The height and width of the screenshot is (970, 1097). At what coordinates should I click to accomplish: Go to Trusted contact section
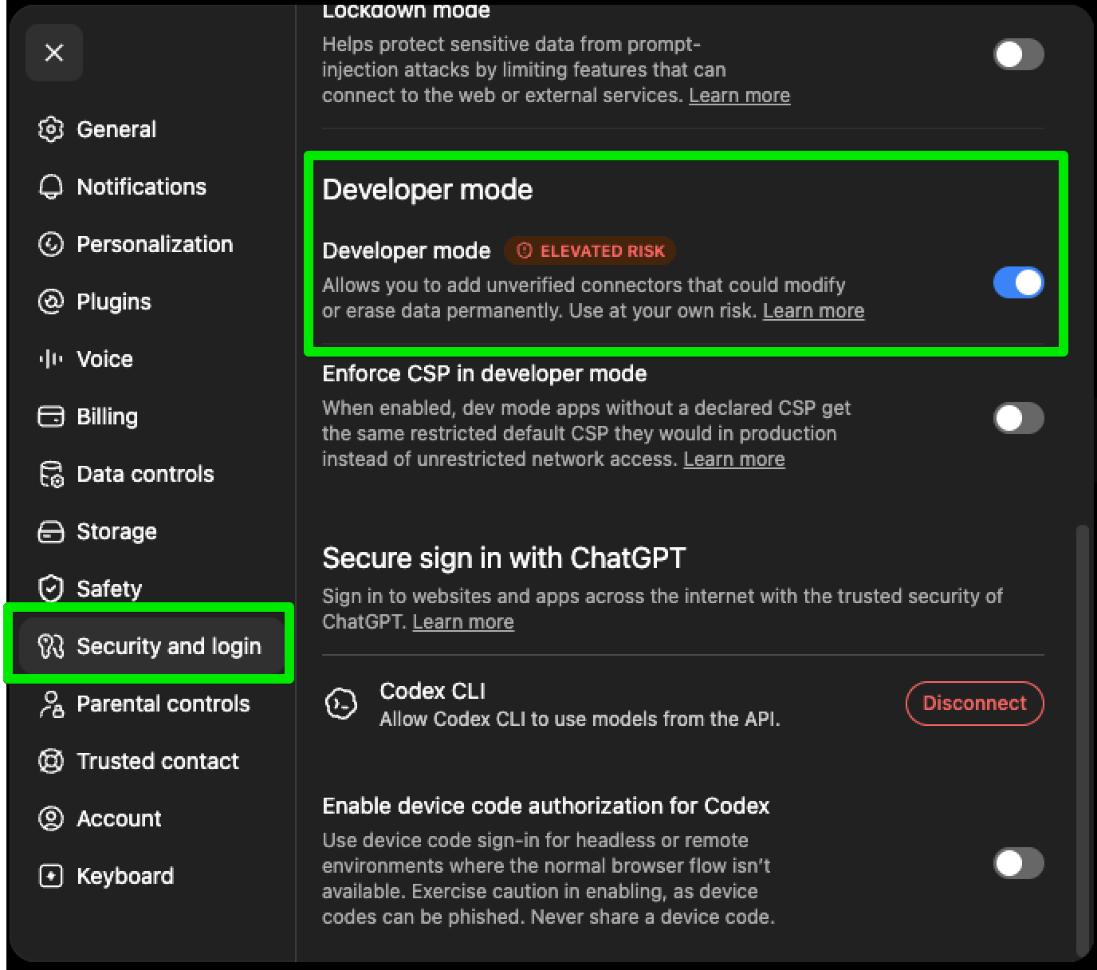click(151, 761)
